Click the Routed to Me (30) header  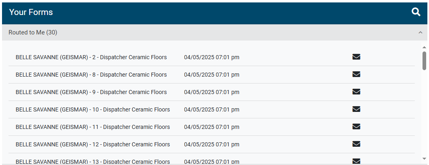(x=33, y=32)
